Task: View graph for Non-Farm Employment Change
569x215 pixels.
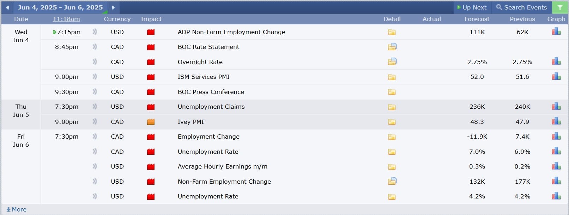Action: pos(556,181)
